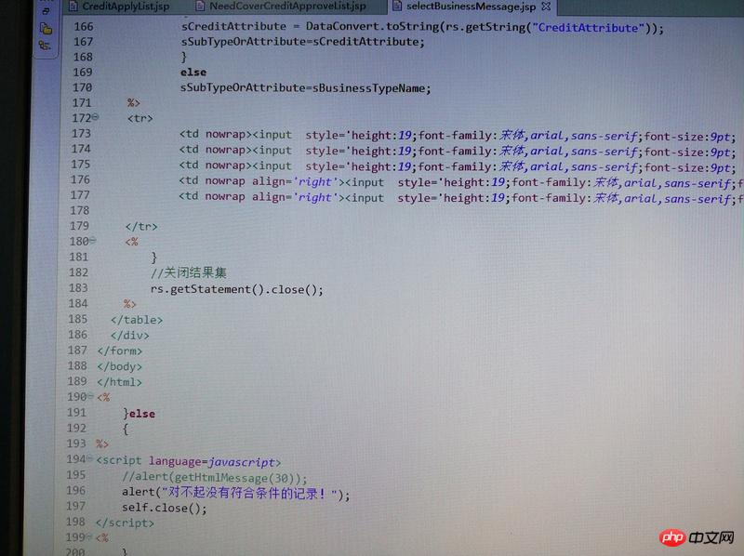This screenshot has width=744, height=556.
Task: Click "<td nowrap>" on line 173
Action: coord(216,134)
